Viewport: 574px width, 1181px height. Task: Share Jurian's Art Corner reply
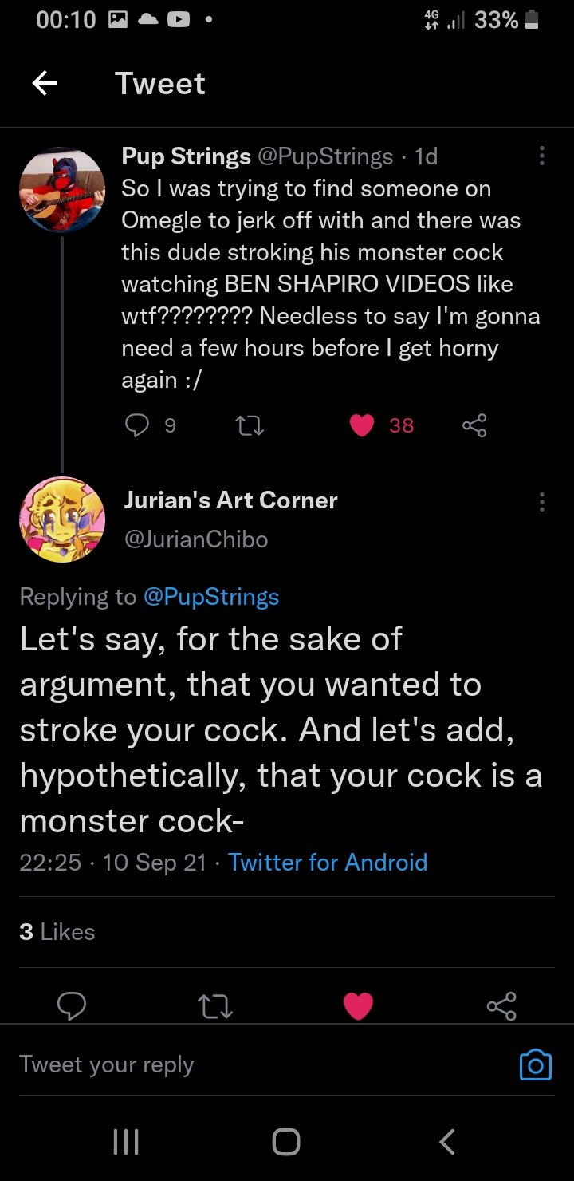(x=501, y=1005)
